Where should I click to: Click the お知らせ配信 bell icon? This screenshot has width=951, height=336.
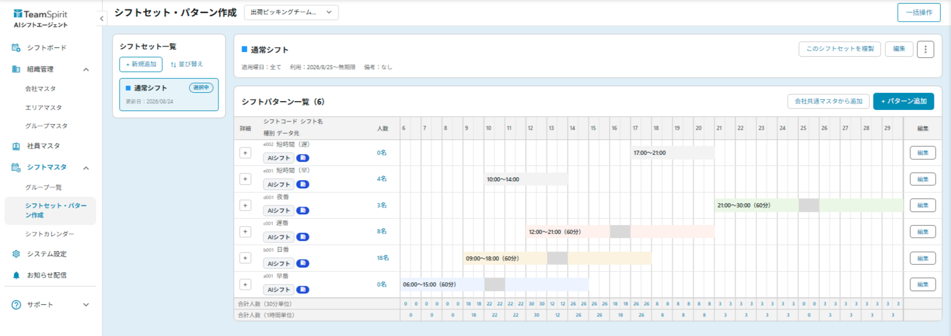(16, 275)
